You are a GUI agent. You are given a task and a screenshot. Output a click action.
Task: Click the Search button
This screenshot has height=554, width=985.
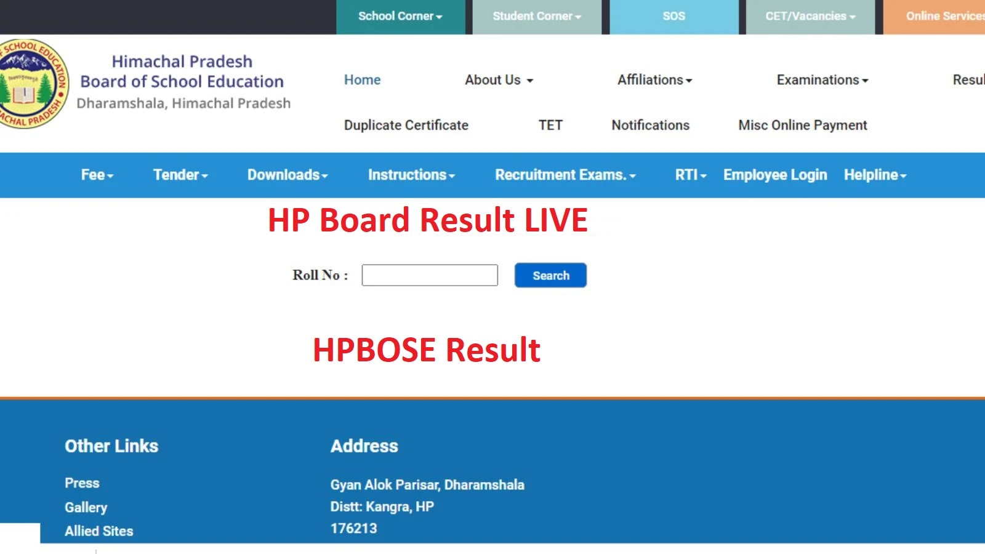coord(550,275)
